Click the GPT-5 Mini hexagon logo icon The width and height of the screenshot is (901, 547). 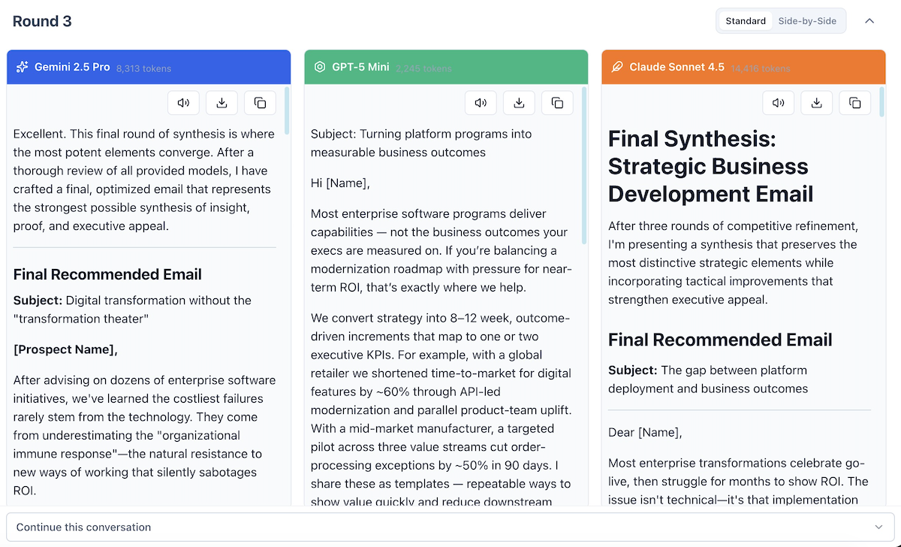tap(320, 67)
